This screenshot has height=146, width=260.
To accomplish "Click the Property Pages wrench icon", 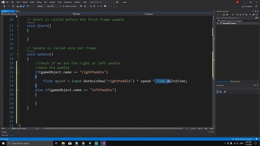I will point(225,92).
